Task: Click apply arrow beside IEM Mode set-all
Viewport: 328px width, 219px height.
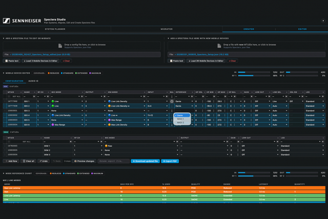Action: (145, 96)
